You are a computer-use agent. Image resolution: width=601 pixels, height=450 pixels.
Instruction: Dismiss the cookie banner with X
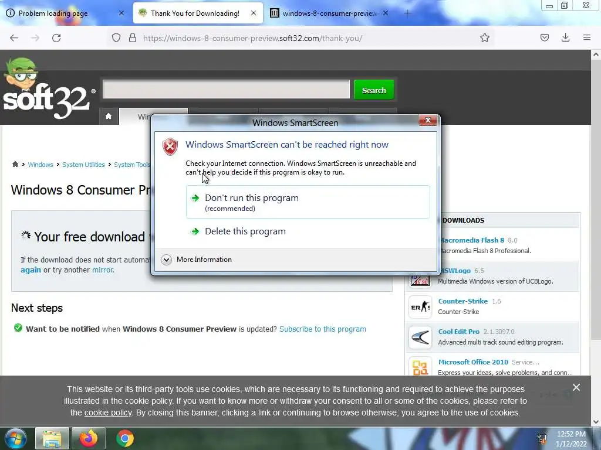pyautogui.click(x=576, y=387)
